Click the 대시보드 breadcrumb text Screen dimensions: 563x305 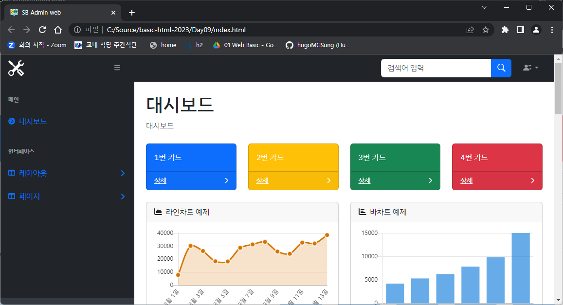pyautogui.click(x=160, y=126)
